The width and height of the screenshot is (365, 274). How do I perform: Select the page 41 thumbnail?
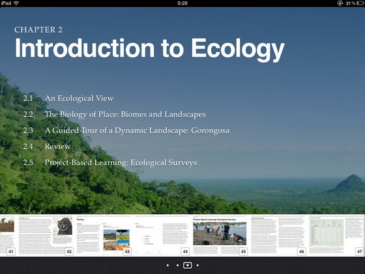point(7,236)
